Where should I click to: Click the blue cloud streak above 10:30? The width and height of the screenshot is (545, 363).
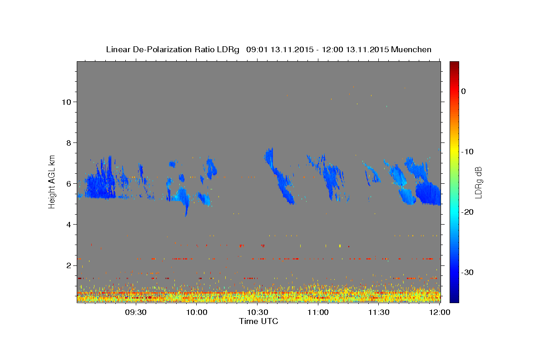coord(278,177)
